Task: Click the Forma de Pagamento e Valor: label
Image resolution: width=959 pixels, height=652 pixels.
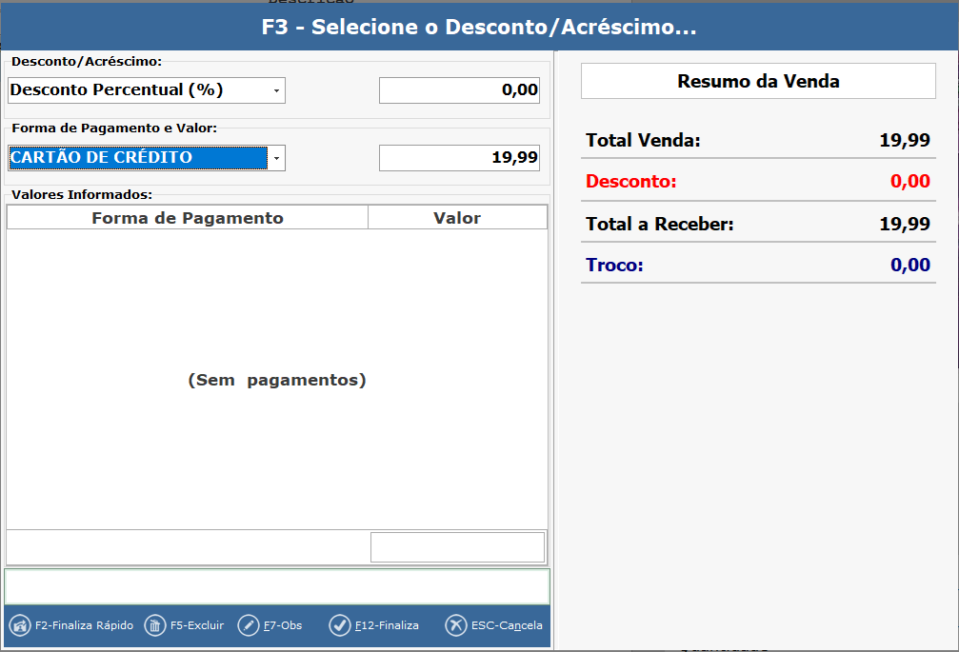Action: pos(114,128)
